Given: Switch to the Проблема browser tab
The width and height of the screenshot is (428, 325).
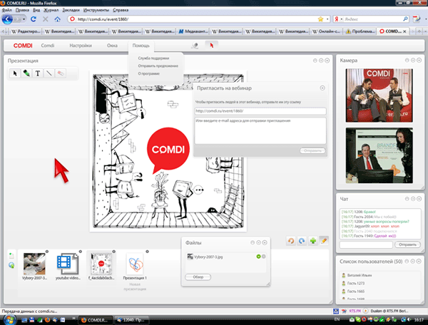Looking at the screenshot, I should 360,31.
